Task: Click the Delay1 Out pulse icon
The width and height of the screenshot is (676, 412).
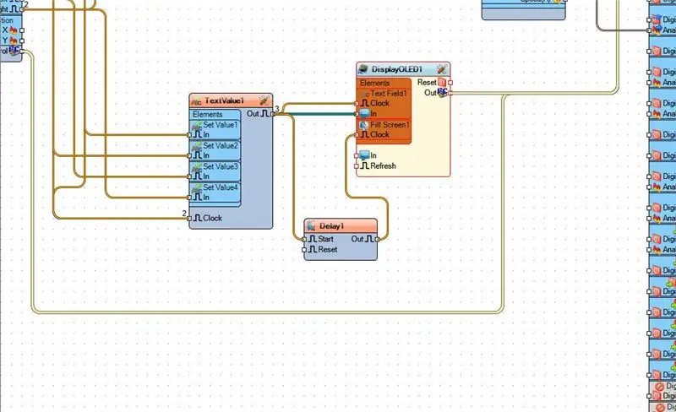Action: (x=369, y=239)
